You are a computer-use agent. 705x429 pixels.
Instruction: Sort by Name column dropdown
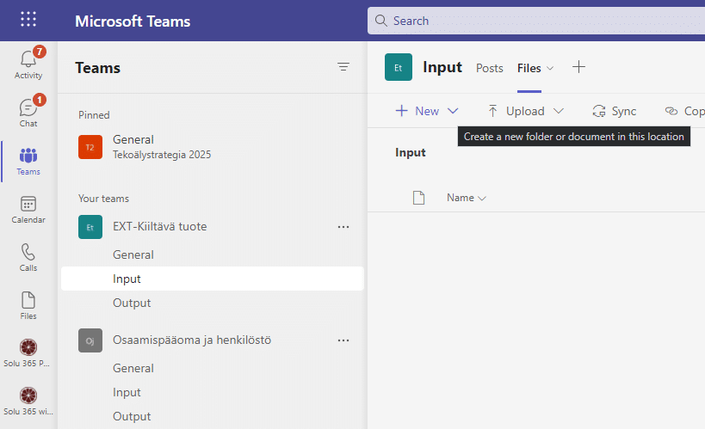tap(467, 198)
